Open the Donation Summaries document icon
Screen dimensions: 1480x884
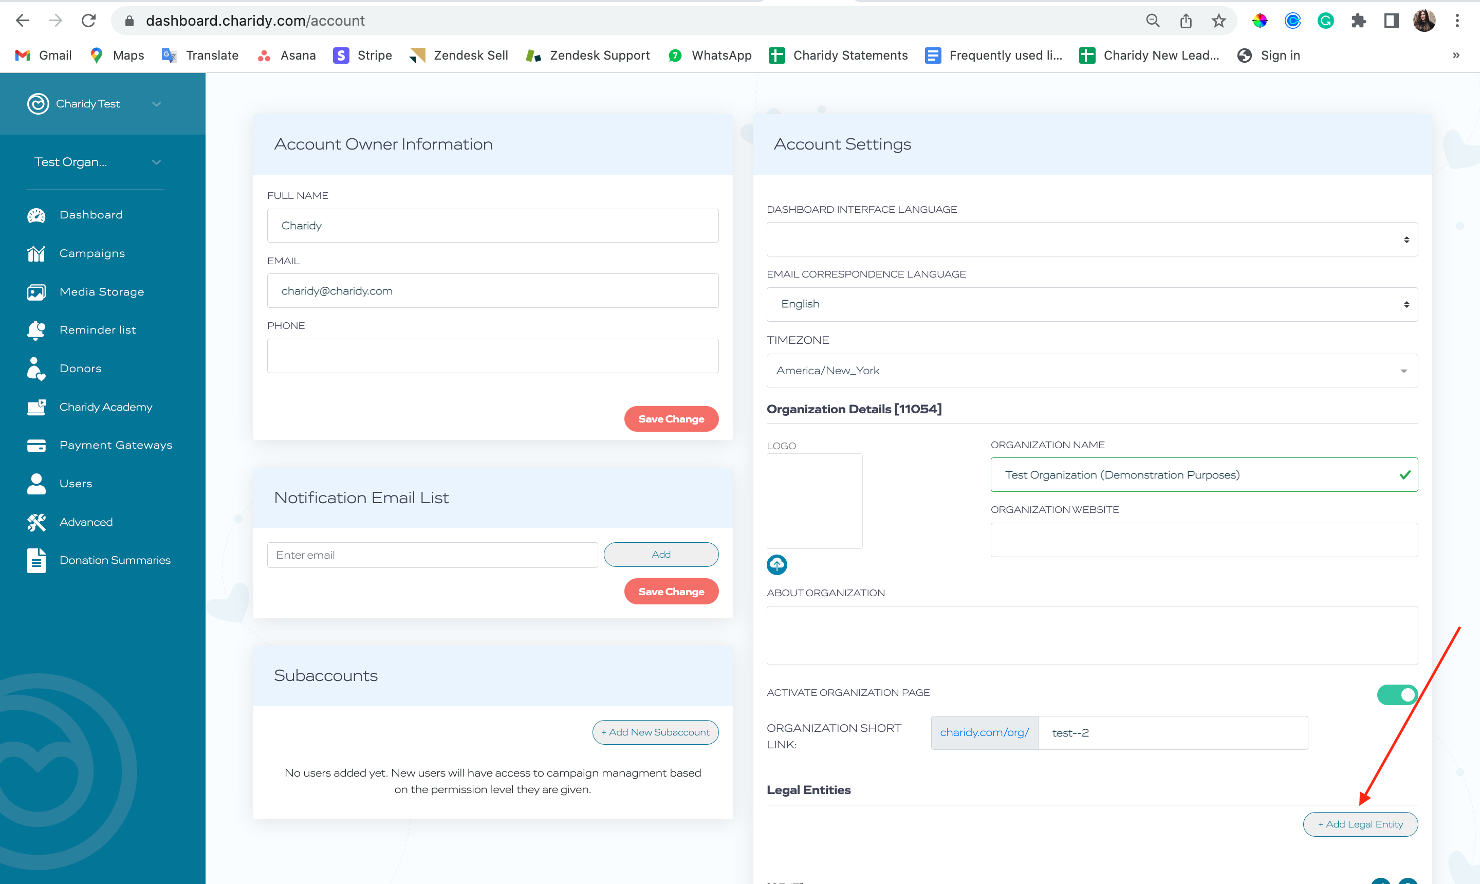36,561
